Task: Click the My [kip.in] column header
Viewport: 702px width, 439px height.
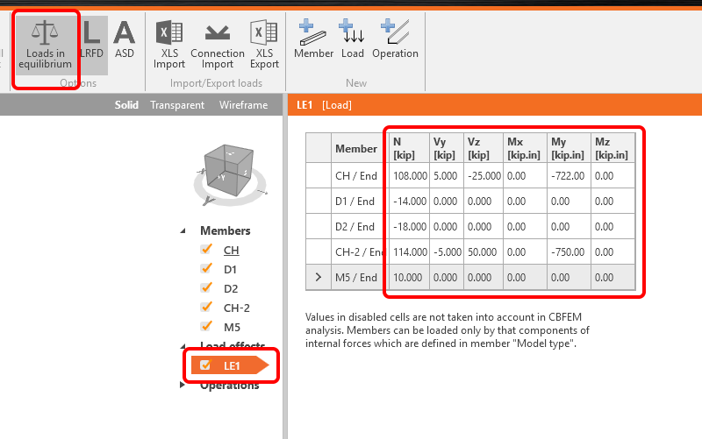Action: click(x=569, y=148)
